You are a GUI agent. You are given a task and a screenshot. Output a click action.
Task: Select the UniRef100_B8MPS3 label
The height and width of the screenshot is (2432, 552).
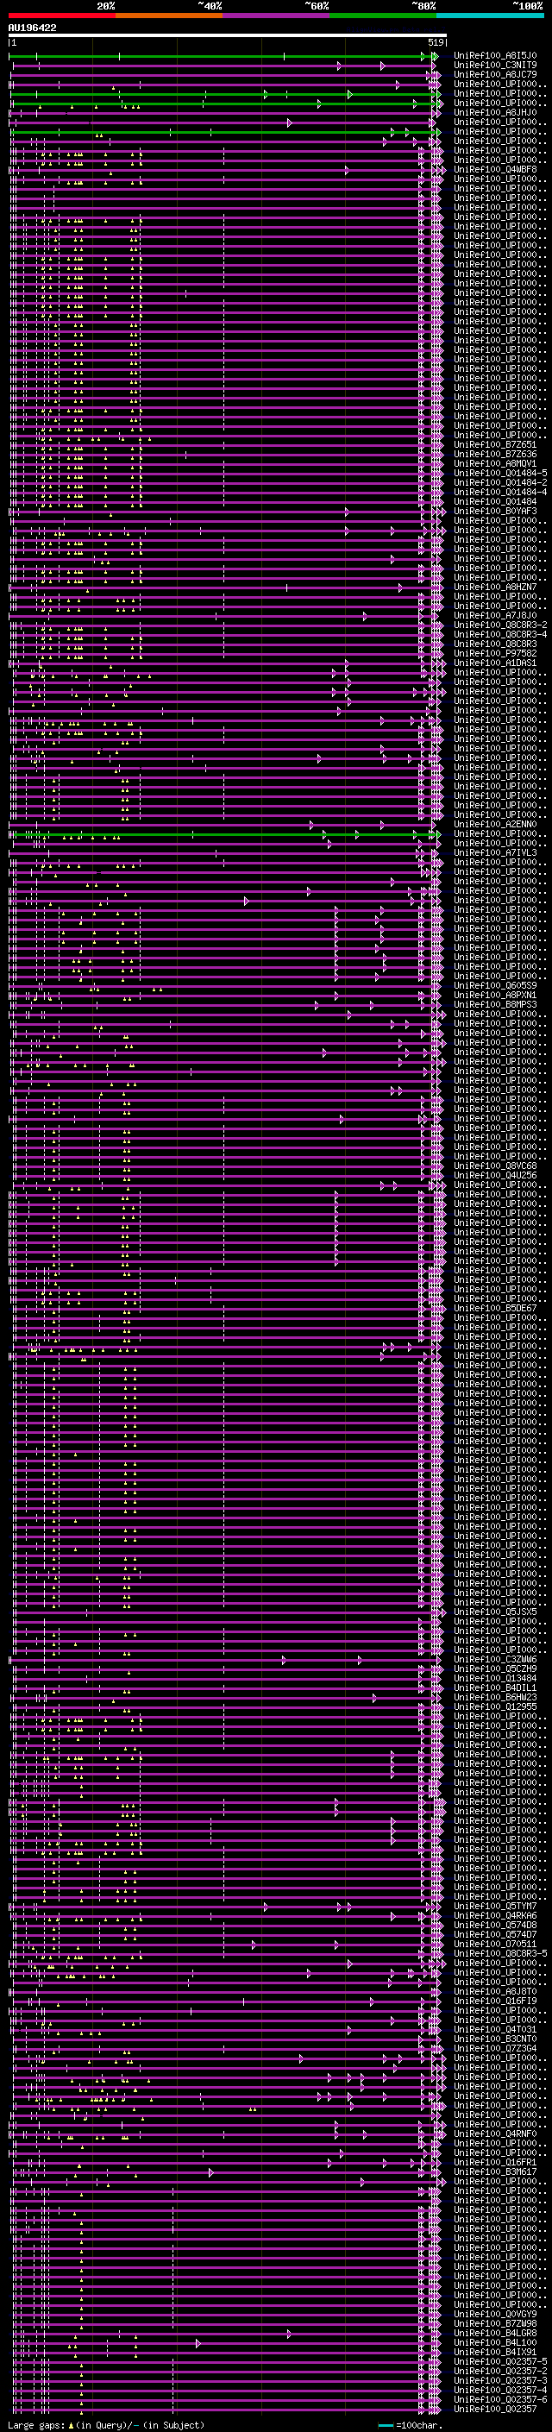[495, 1004]
